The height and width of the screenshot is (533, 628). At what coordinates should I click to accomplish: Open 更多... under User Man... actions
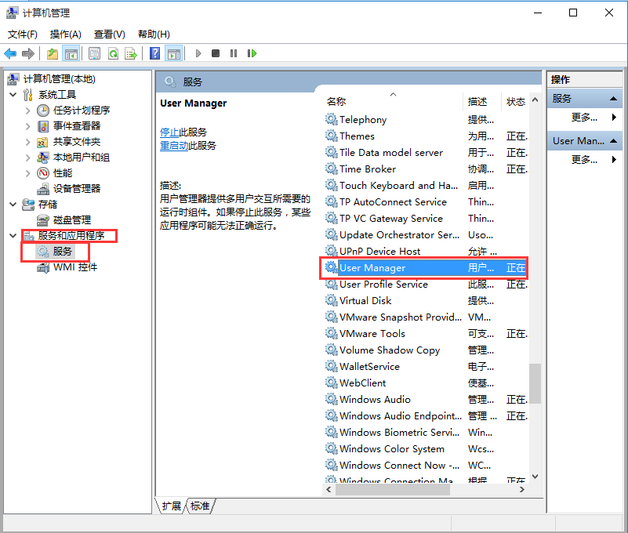(x=584, y=160)
